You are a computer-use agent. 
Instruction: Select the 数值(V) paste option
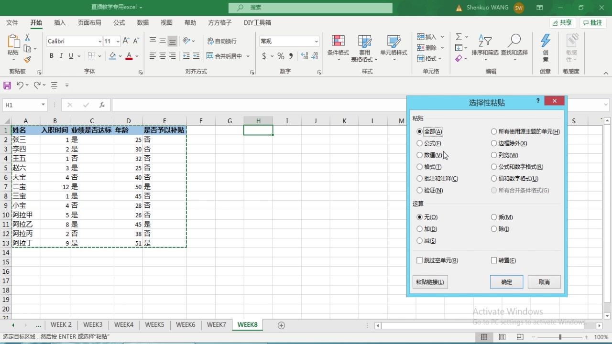point(419,155)
